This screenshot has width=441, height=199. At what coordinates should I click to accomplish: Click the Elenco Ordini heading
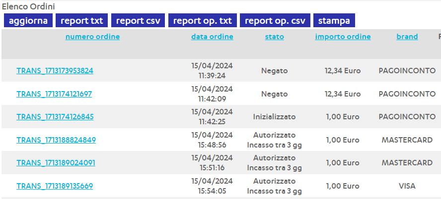[28, 7]
